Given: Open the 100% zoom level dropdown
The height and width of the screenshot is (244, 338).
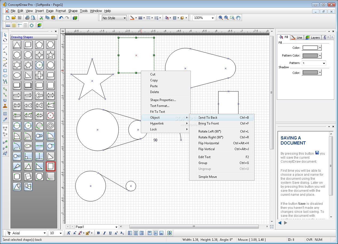Looking at the screenshot, I should pyautogui.click(x=204, y=18).
